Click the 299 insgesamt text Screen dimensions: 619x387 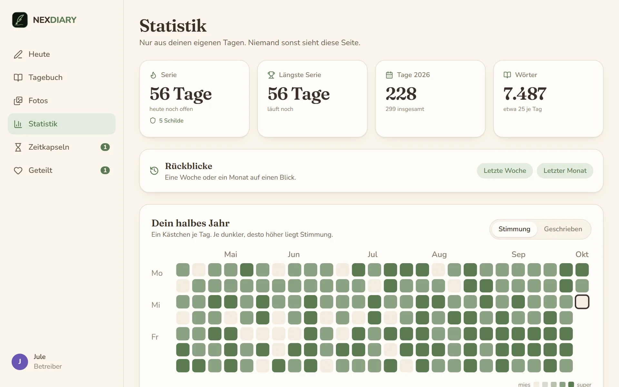click(x=405, y=109)
